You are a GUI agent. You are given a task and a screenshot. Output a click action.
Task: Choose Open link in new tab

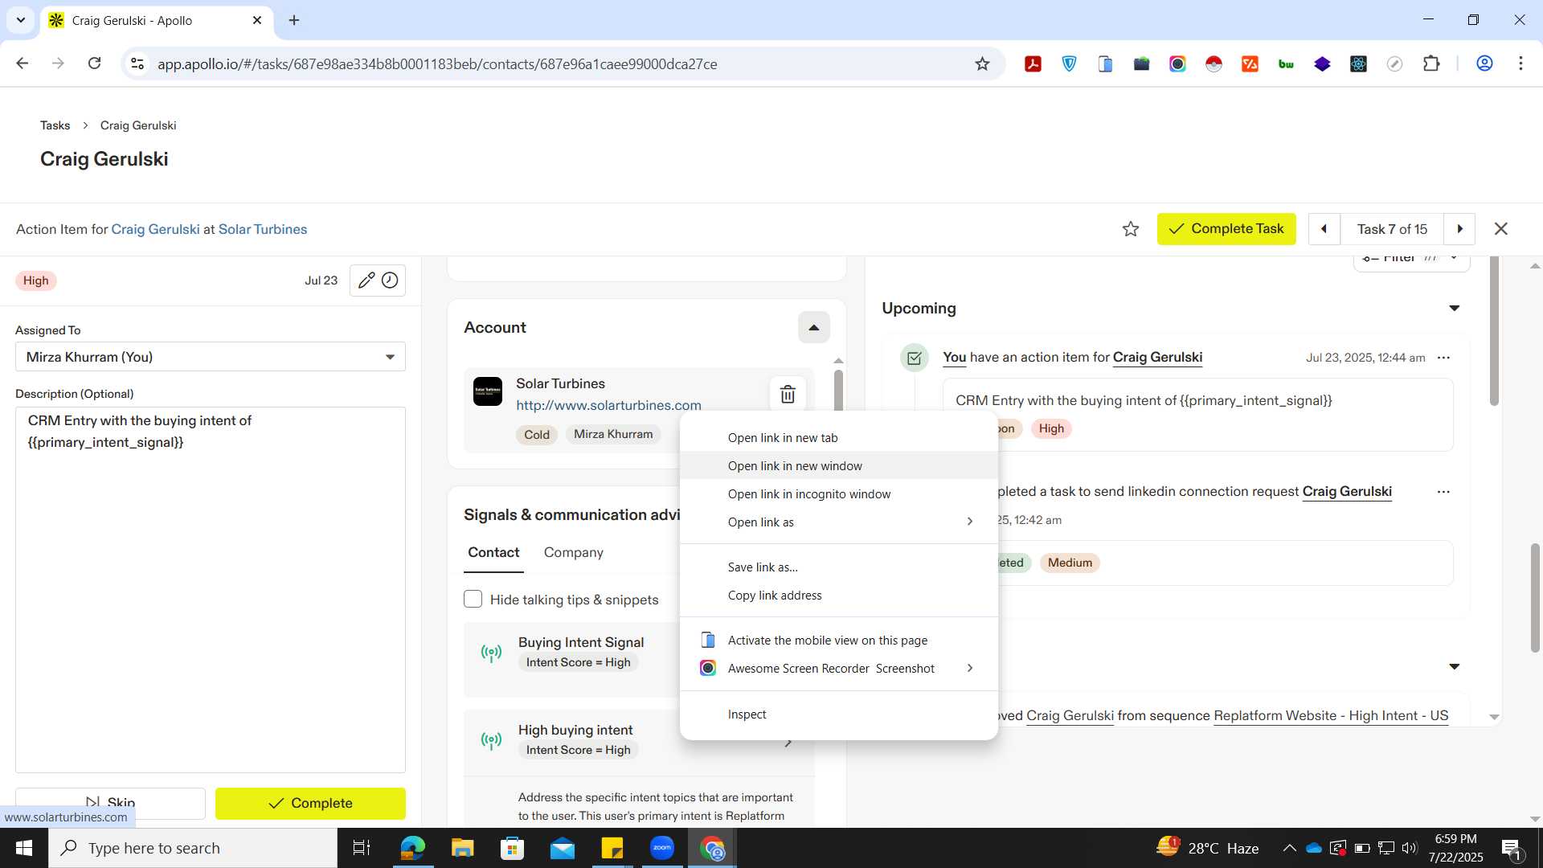click(x=839, y=438)
